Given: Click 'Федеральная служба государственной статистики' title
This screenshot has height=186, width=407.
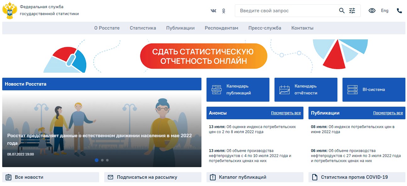Looking at the screenshot, I should coord(49,10).
